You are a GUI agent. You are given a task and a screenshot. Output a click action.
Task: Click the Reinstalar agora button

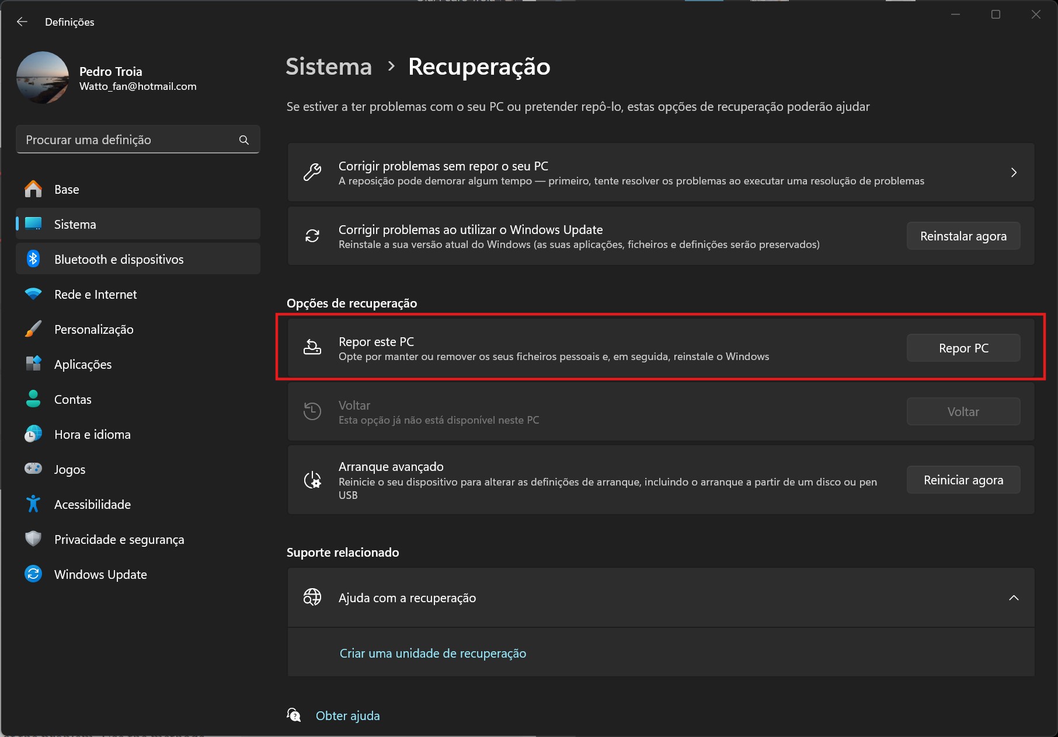[x=963, y=236]
